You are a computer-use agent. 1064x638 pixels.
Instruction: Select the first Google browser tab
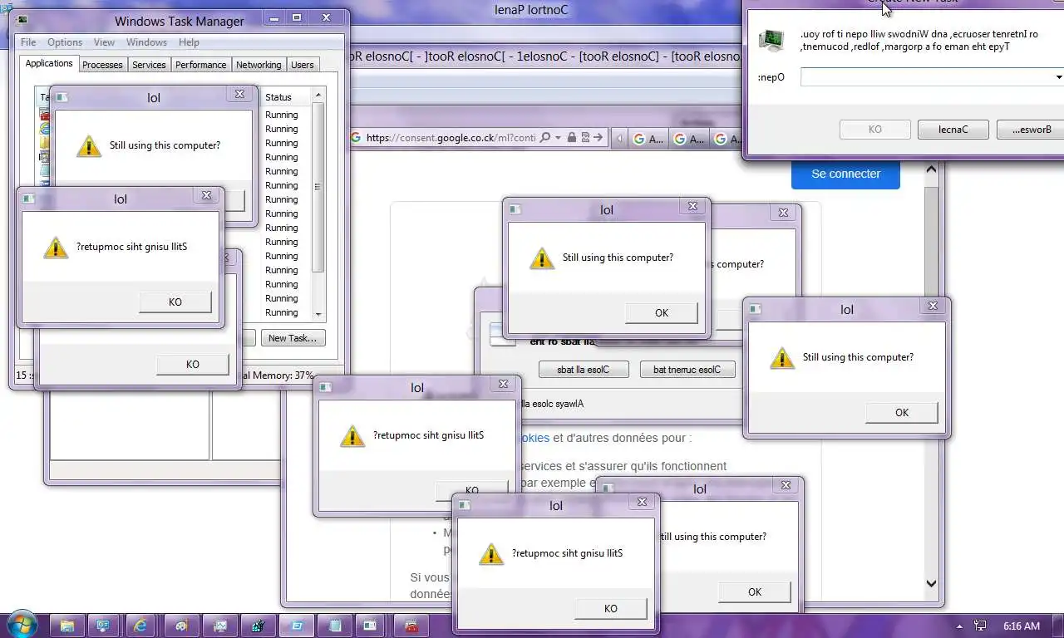[647, 138]
